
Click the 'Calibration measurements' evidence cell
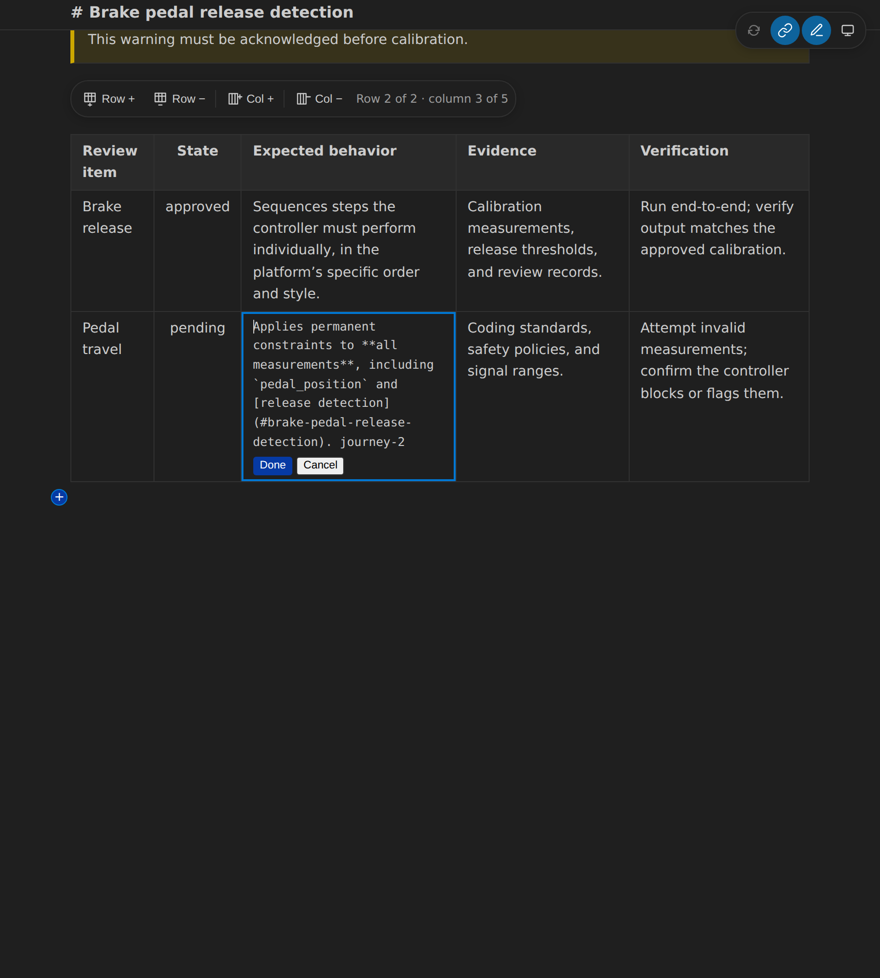point(543,251)
